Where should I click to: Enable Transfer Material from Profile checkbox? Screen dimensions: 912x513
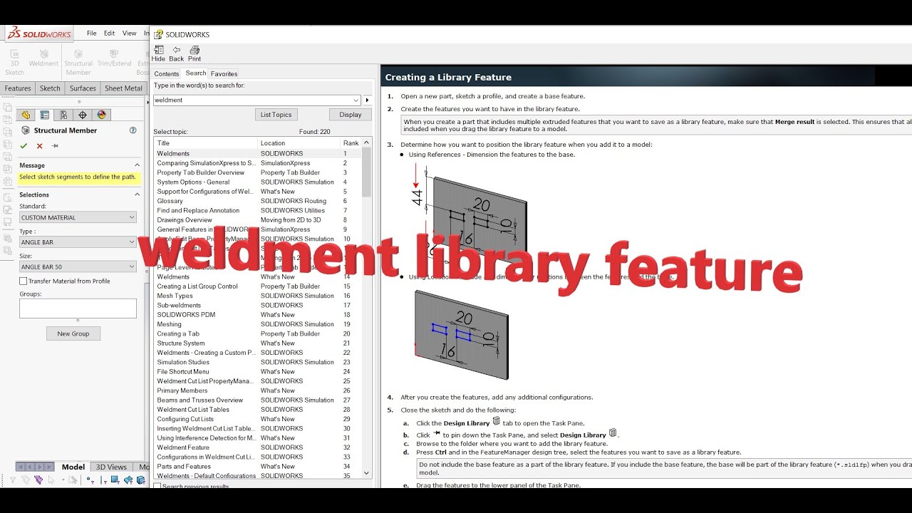pos(24,281)
